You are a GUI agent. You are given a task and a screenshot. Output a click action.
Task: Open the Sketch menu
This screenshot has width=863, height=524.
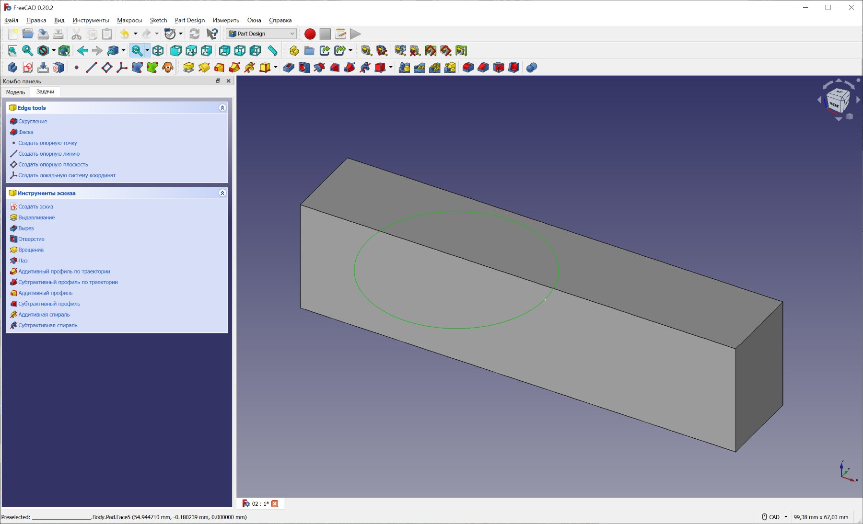click(x=158, y=20)
